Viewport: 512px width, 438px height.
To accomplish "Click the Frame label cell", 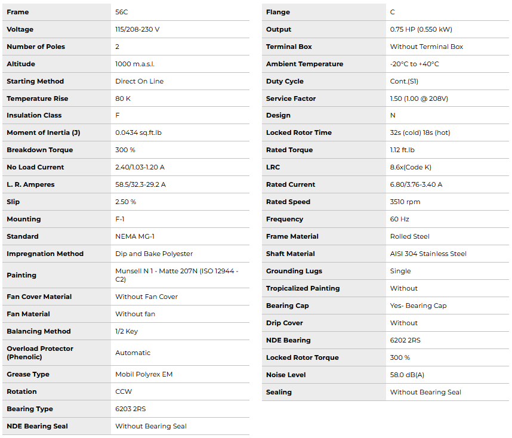I will [18, 12].
